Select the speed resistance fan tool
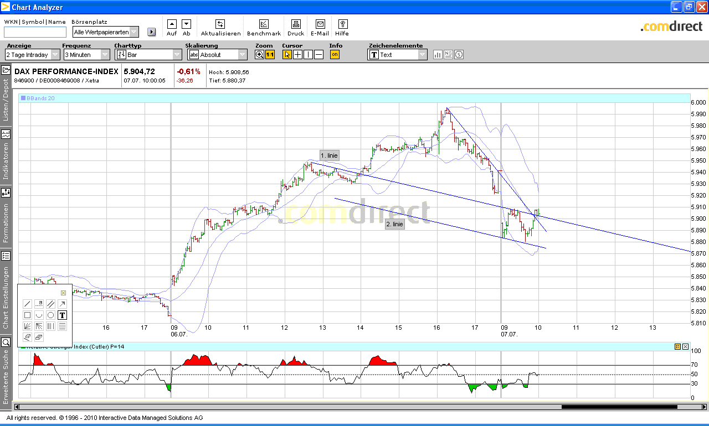The width and height of the screenshot is (709, 426). (x=39, y=326)
